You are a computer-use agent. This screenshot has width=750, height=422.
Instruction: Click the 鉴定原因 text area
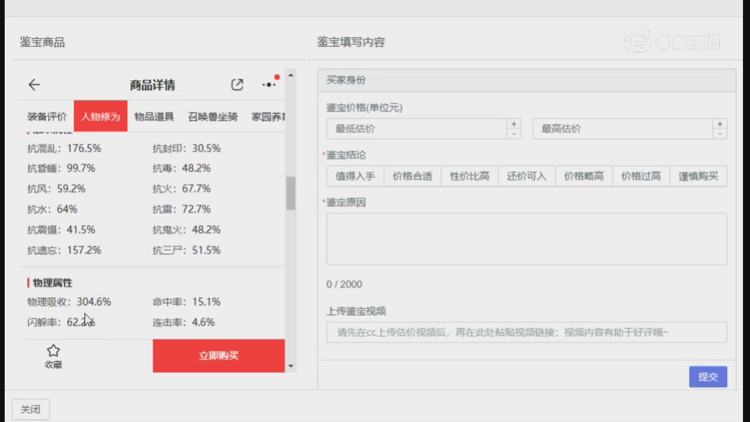tap(527, 239)
